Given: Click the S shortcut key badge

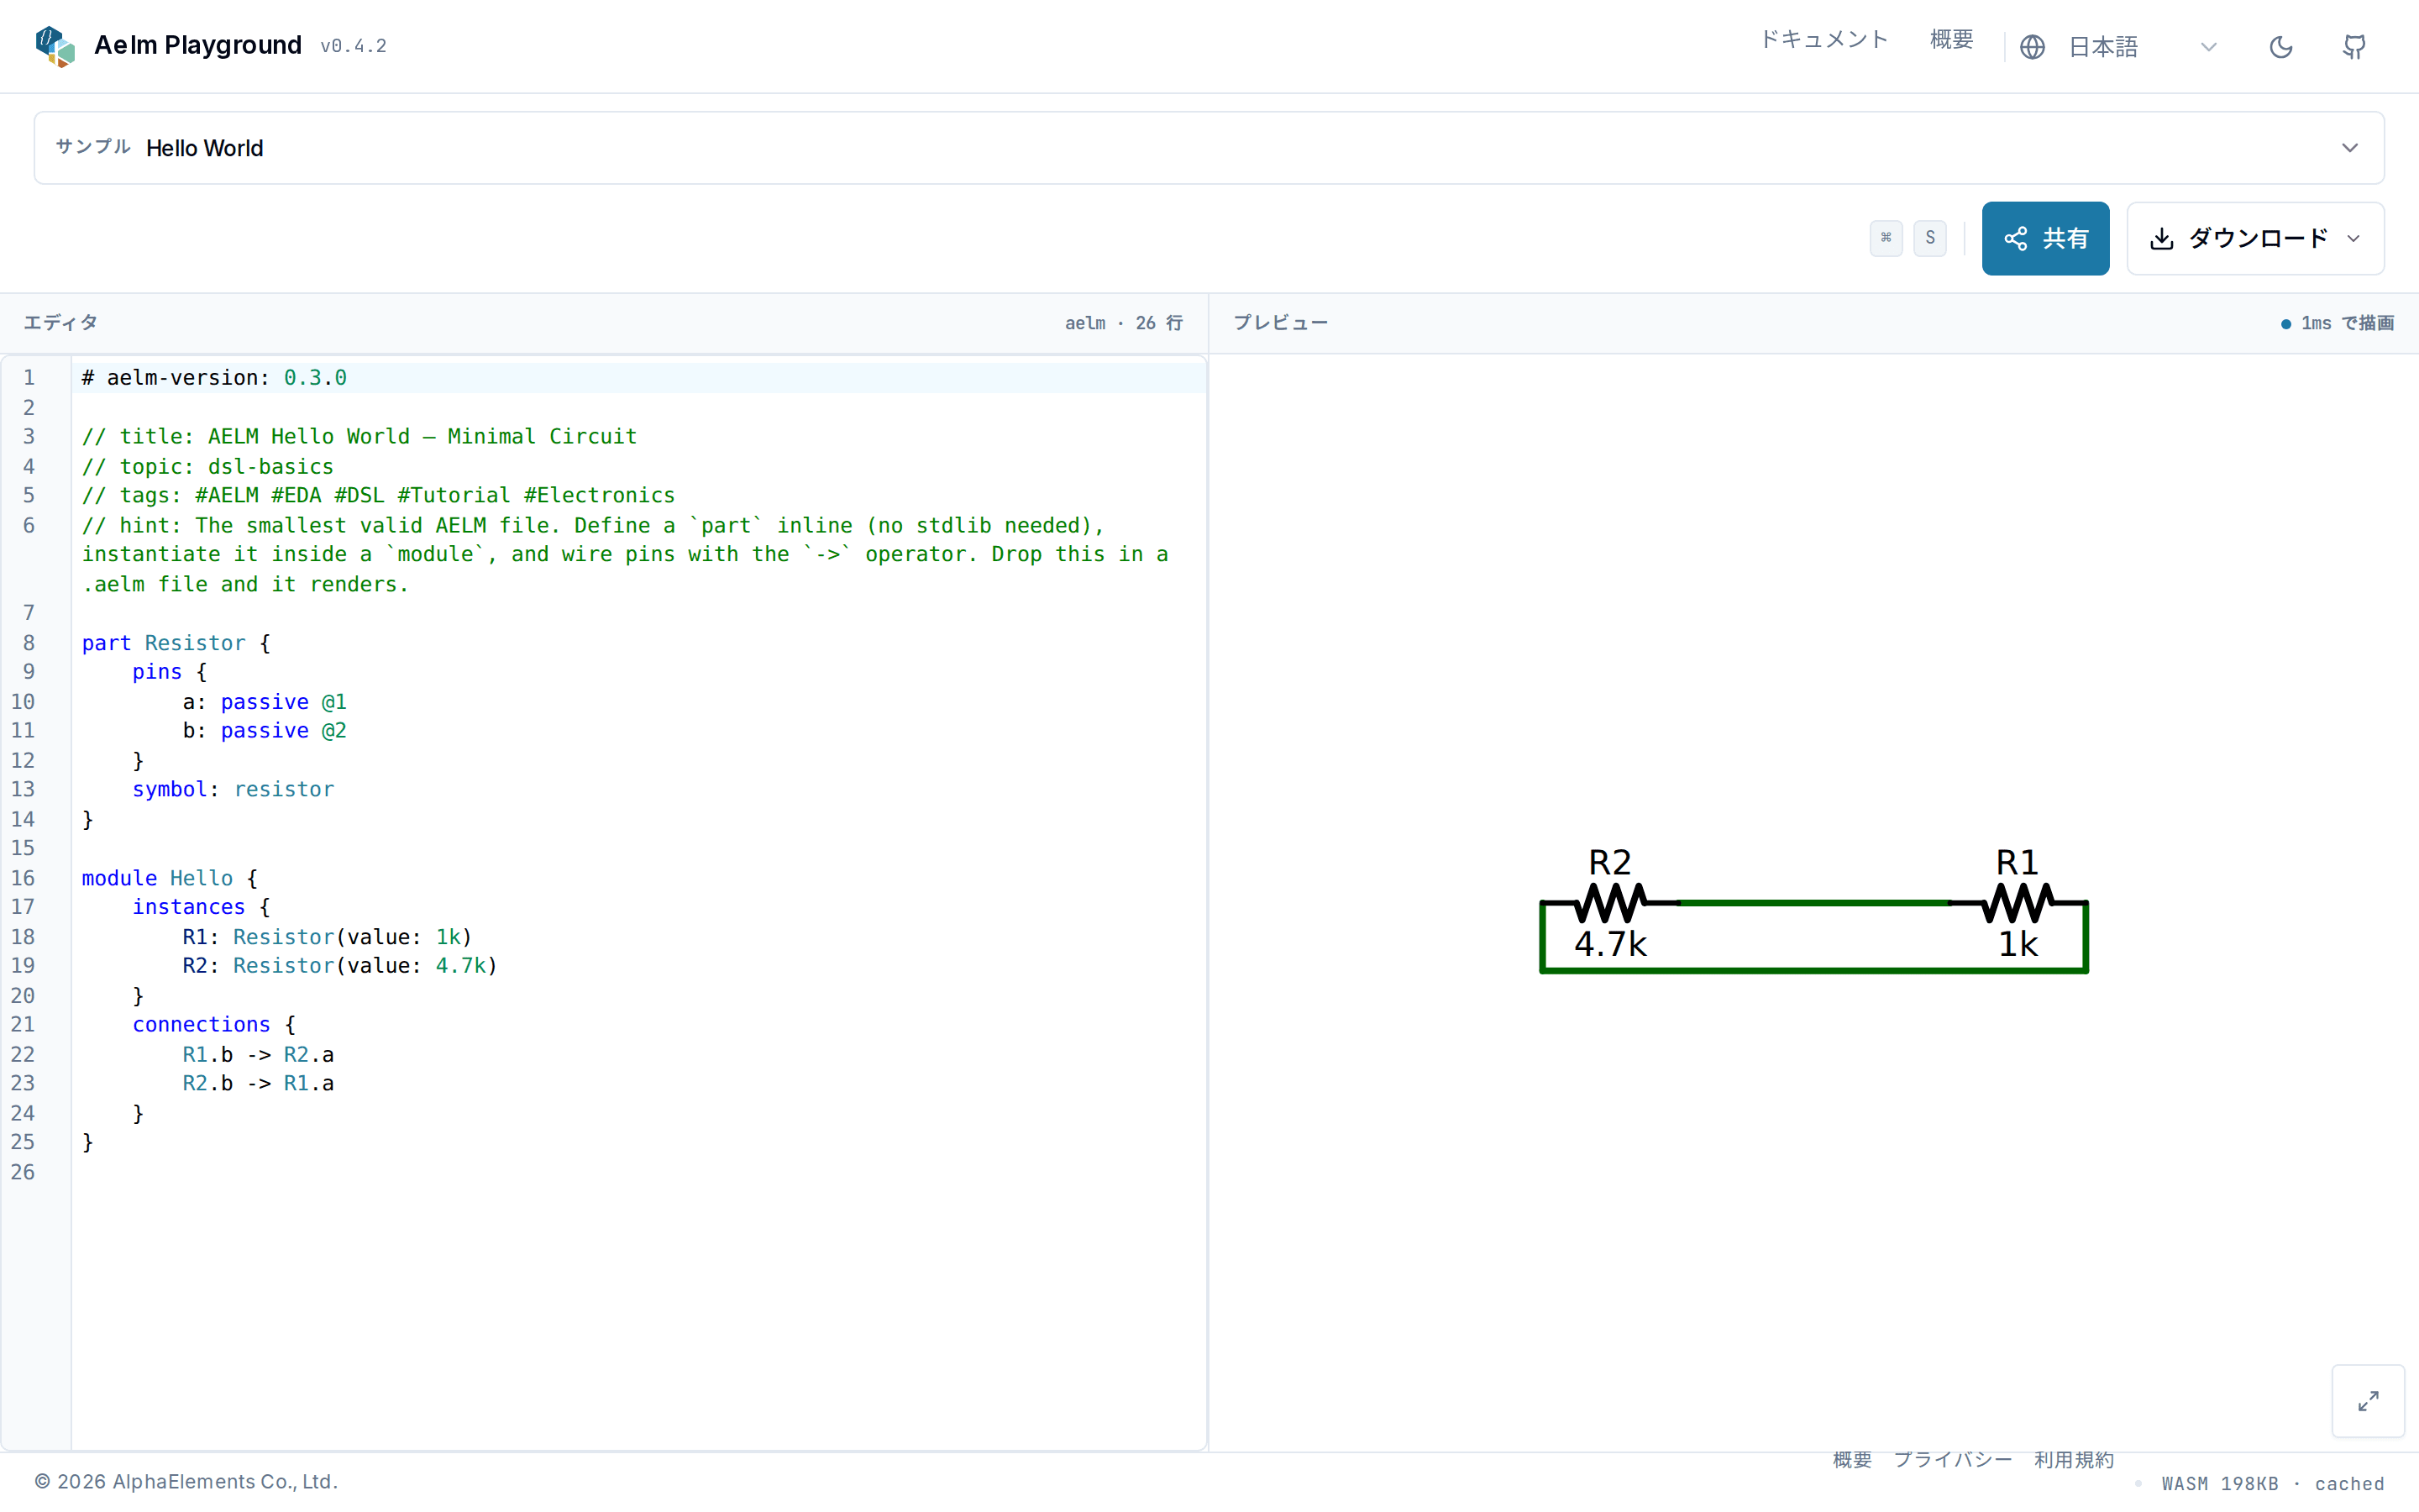Looking at the screenshot, I should point(1929,238).
